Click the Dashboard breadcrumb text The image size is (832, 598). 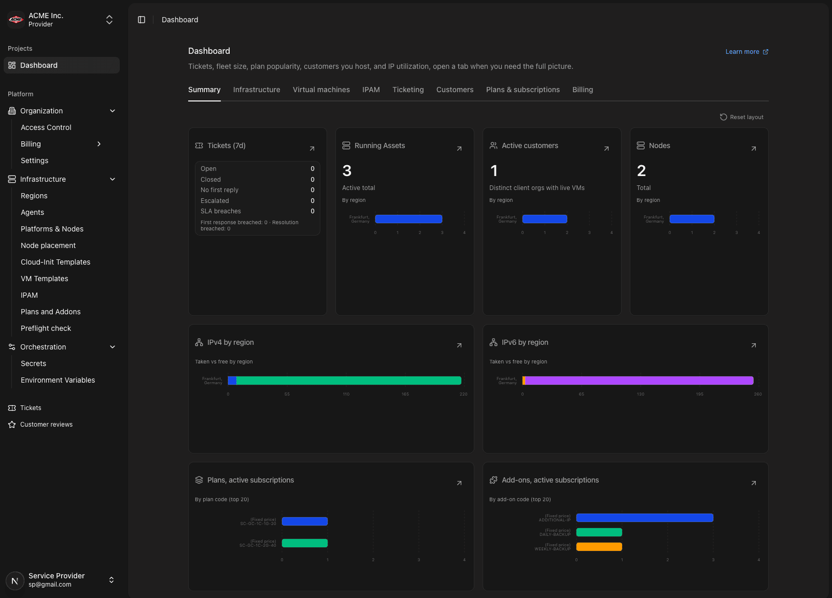(180, 20)
